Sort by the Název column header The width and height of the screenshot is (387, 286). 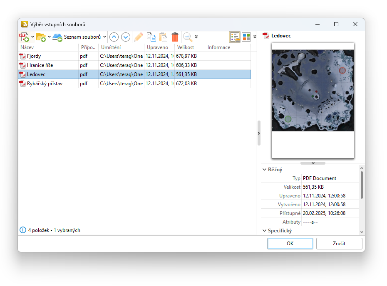coord(48,47)
